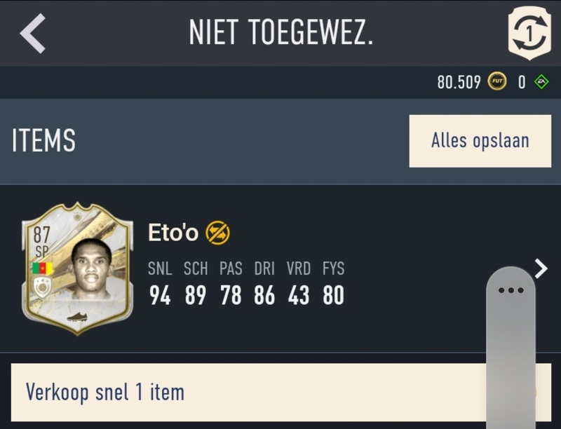Tap the 87 rating on card
This screenshot has height=429, width=561.
[41, 235]
